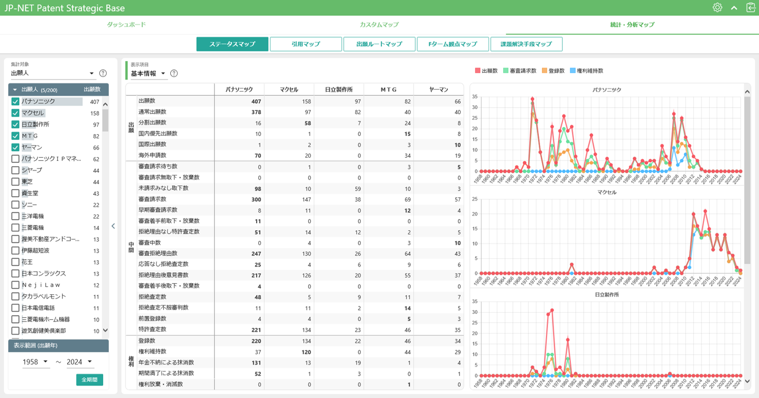The height and width of the screenshot is (398, 759).
Task: Check the 三洋電機 applicant checkbox
Action: pos(15,216)
